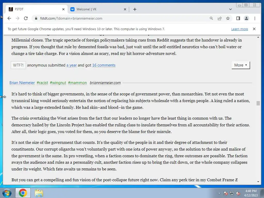Screen dimensions: 264x198
Task: Click the network tray icon
Action: 232,193
